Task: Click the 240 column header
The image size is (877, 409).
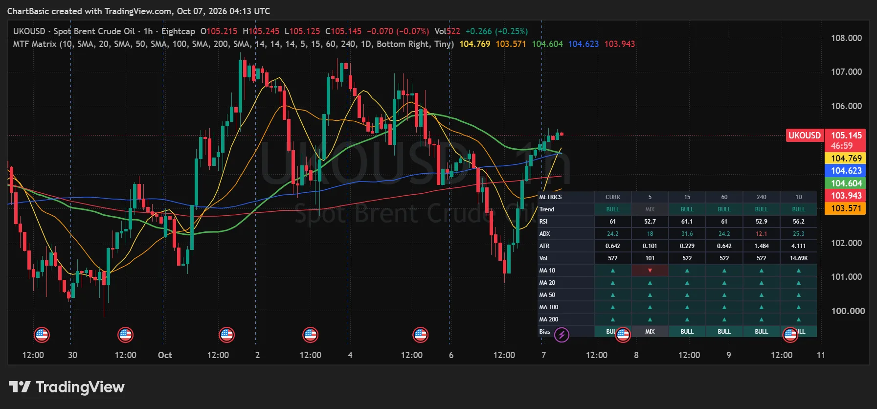Action: pyautogui.click(x=762, y=197)
